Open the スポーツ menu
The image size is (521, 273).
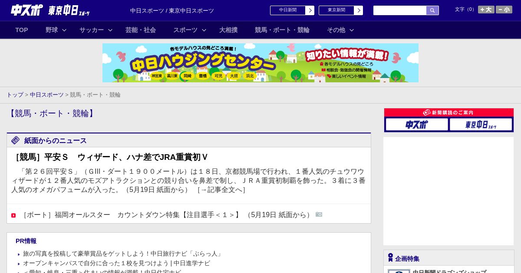click(x=185, y=30)
